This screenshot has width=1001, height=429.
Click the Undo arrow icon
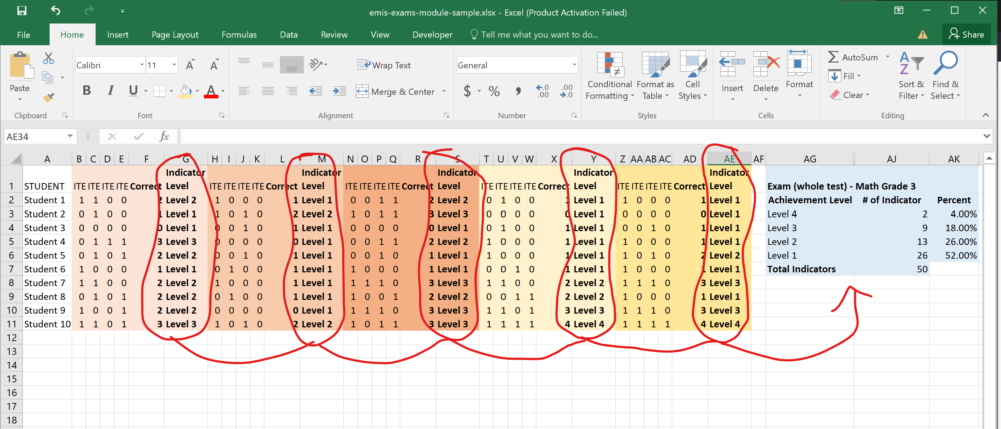pos(55,11)
